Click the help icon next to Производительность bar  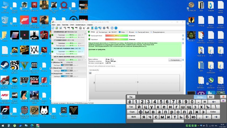[x=183, y=36]
